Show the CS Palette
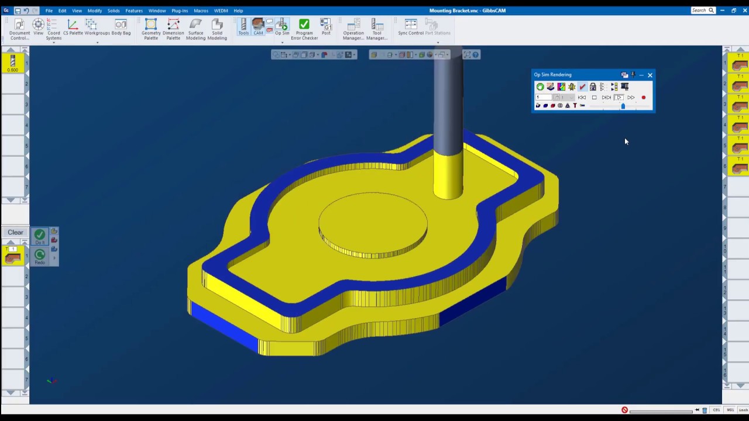The image size is (749, 421). pos(73,27)
